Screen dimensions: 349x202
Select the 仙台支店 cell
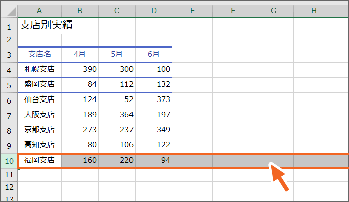(x=39, y=100)
